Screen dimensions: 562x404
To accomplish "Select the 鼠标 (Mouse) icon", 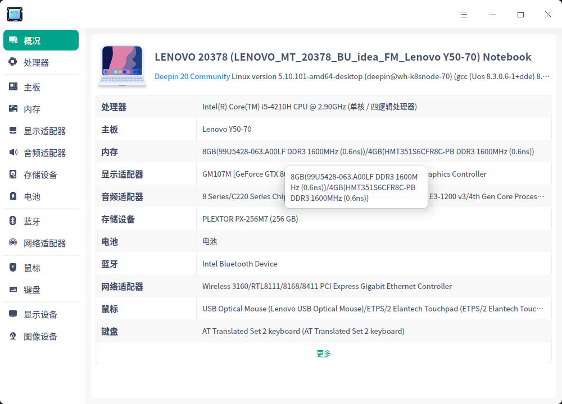I will [12, 268].
